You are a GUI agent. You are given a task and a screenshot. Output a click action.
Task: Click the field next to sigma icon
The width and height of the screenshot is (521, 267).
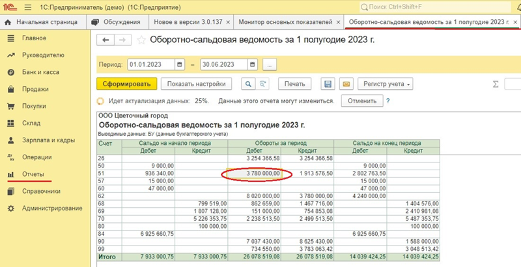[x=513, y=84]
